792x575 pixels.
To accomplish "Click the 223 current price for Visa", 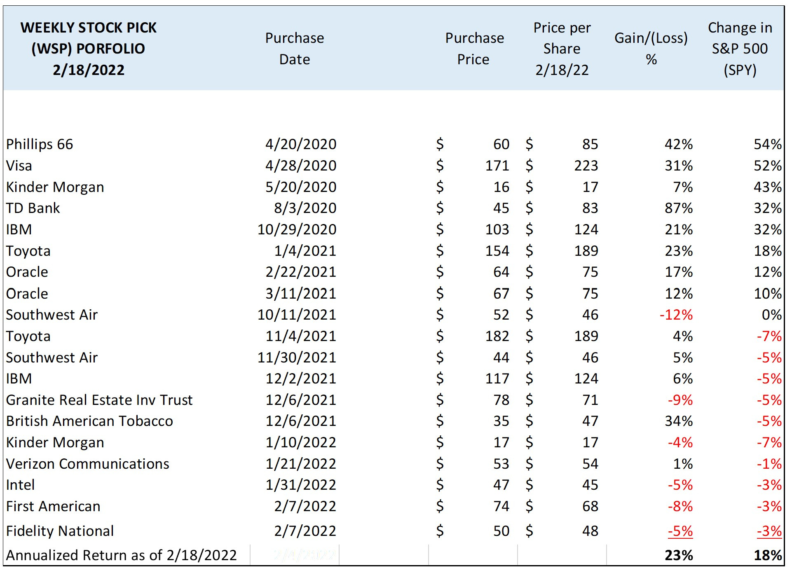I will (x=586, y=166).
